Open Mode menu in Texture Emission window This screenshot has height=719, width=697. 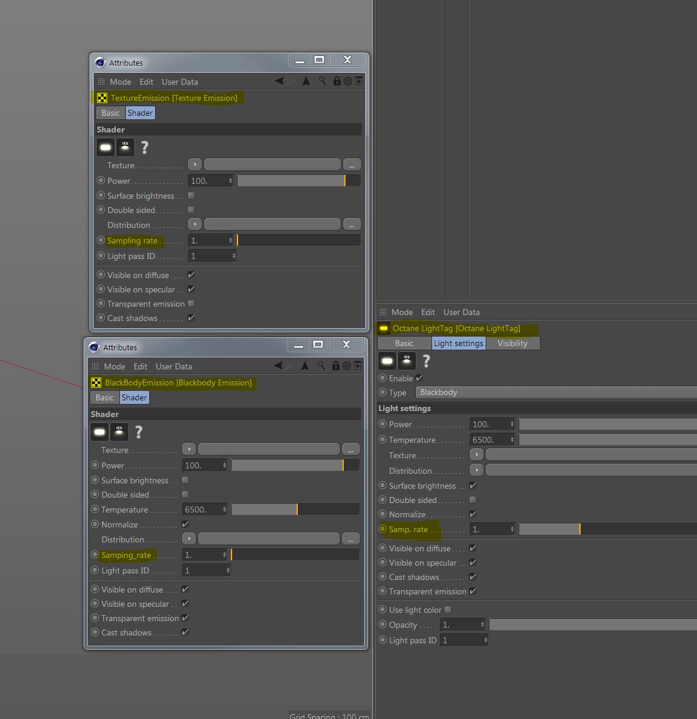pos(121,82)
